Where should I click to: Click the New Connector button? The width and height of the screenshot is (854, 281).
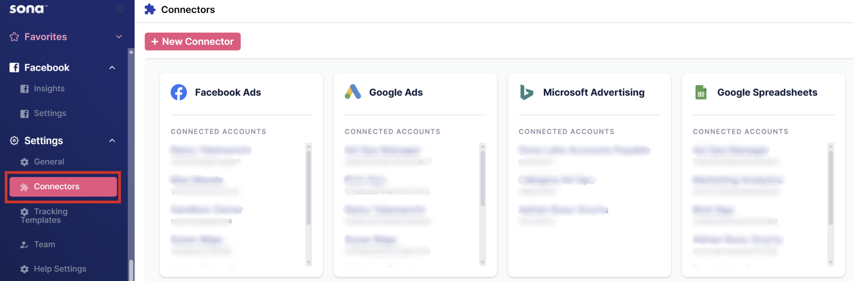pos(193,42)
